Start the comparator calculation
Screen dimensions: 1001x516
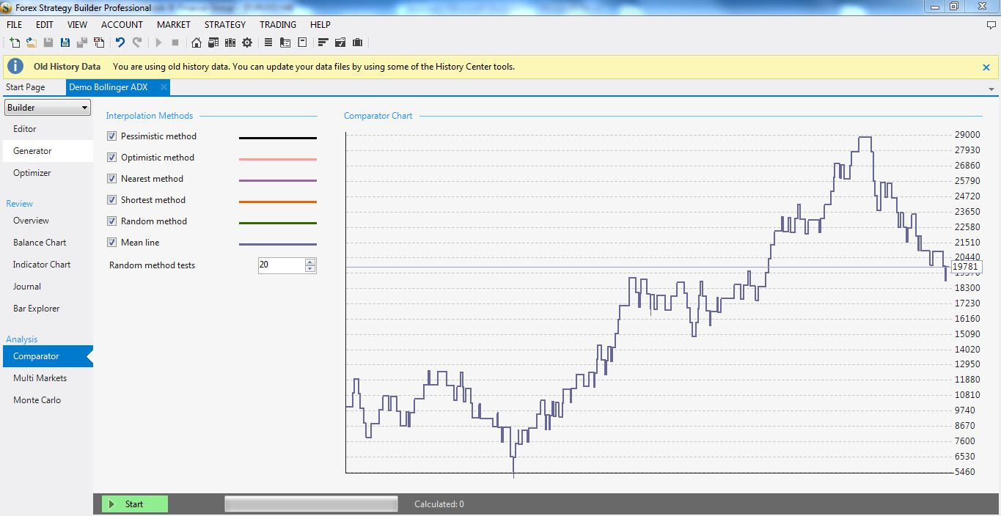[x=135, y=504]
